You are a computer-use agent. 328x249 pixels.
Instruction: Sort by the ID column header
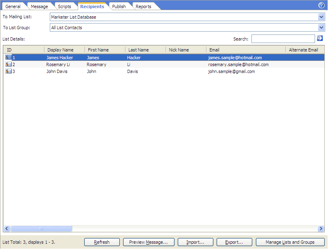coord(23,50)
